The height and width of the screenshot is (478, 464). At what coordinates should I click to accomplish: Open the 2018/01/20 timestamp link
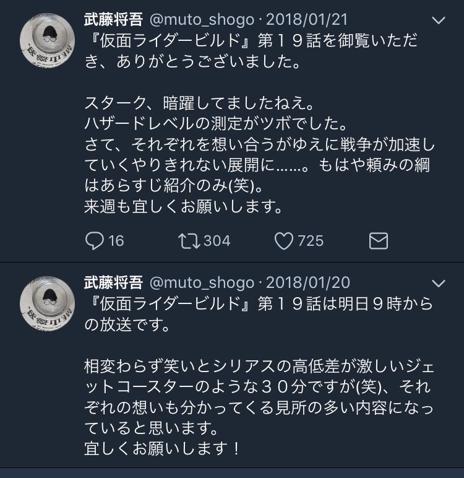[308, 283]
